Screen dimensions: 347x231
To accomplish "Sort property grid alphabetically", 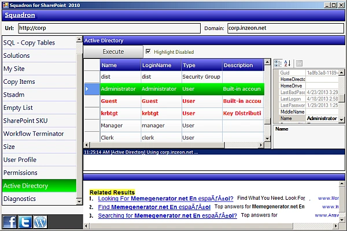I will coord(287,63).
